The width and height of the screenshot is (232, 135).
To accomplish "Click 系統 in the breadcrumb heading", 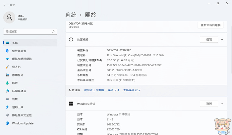I will point(71,15).
